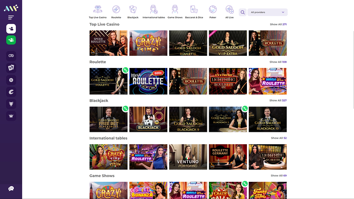Open the Blackjack game with male dealer
The width and height of the screenshot is (354, 199).
tap(148, 119)
